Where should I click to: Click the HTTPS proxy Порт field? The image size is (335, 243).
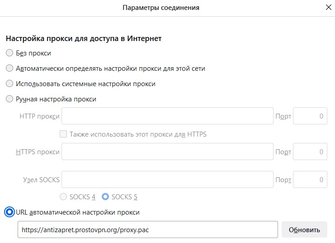(x=310, y=152)
